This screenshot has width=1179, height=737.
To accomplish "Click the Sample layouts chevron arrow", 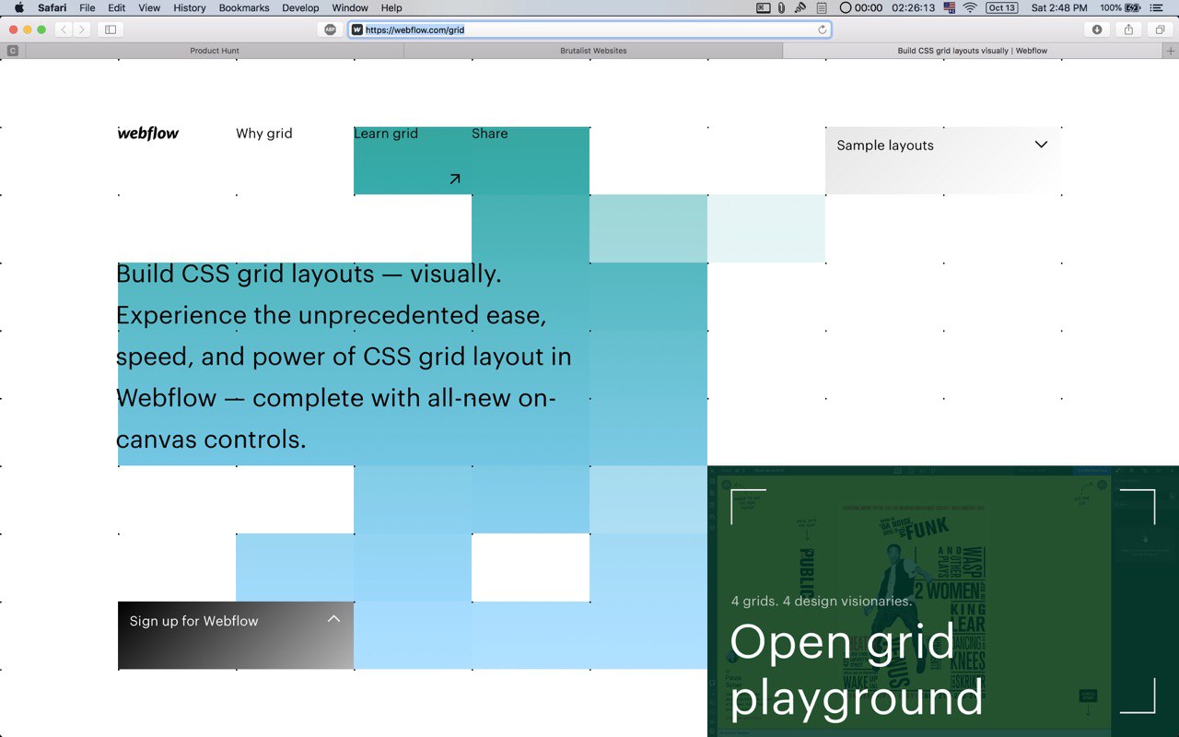I will click(x=1041, y=145).
